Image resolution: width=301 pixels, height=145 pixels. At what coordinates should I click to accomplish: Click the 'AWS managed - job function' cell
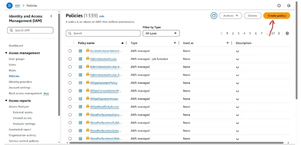pyautogui.click(x=149, y=59)
